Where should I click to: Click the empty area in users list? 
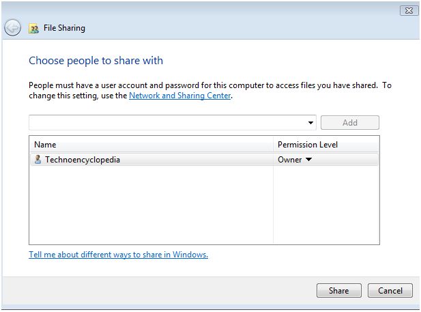(150, 205)
